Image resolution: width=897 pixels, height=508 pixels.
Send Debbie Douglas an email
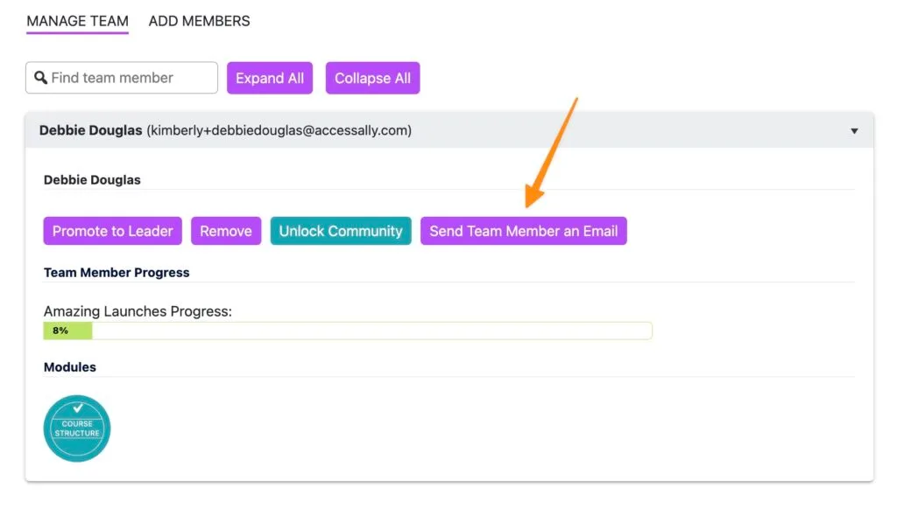tap(523, 231)
